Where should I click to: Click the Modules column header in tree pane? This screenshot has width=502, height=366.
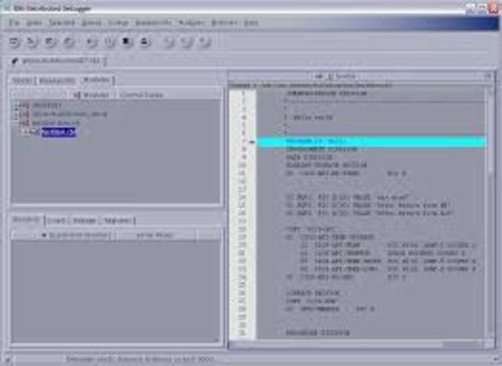tap(91, 95)
